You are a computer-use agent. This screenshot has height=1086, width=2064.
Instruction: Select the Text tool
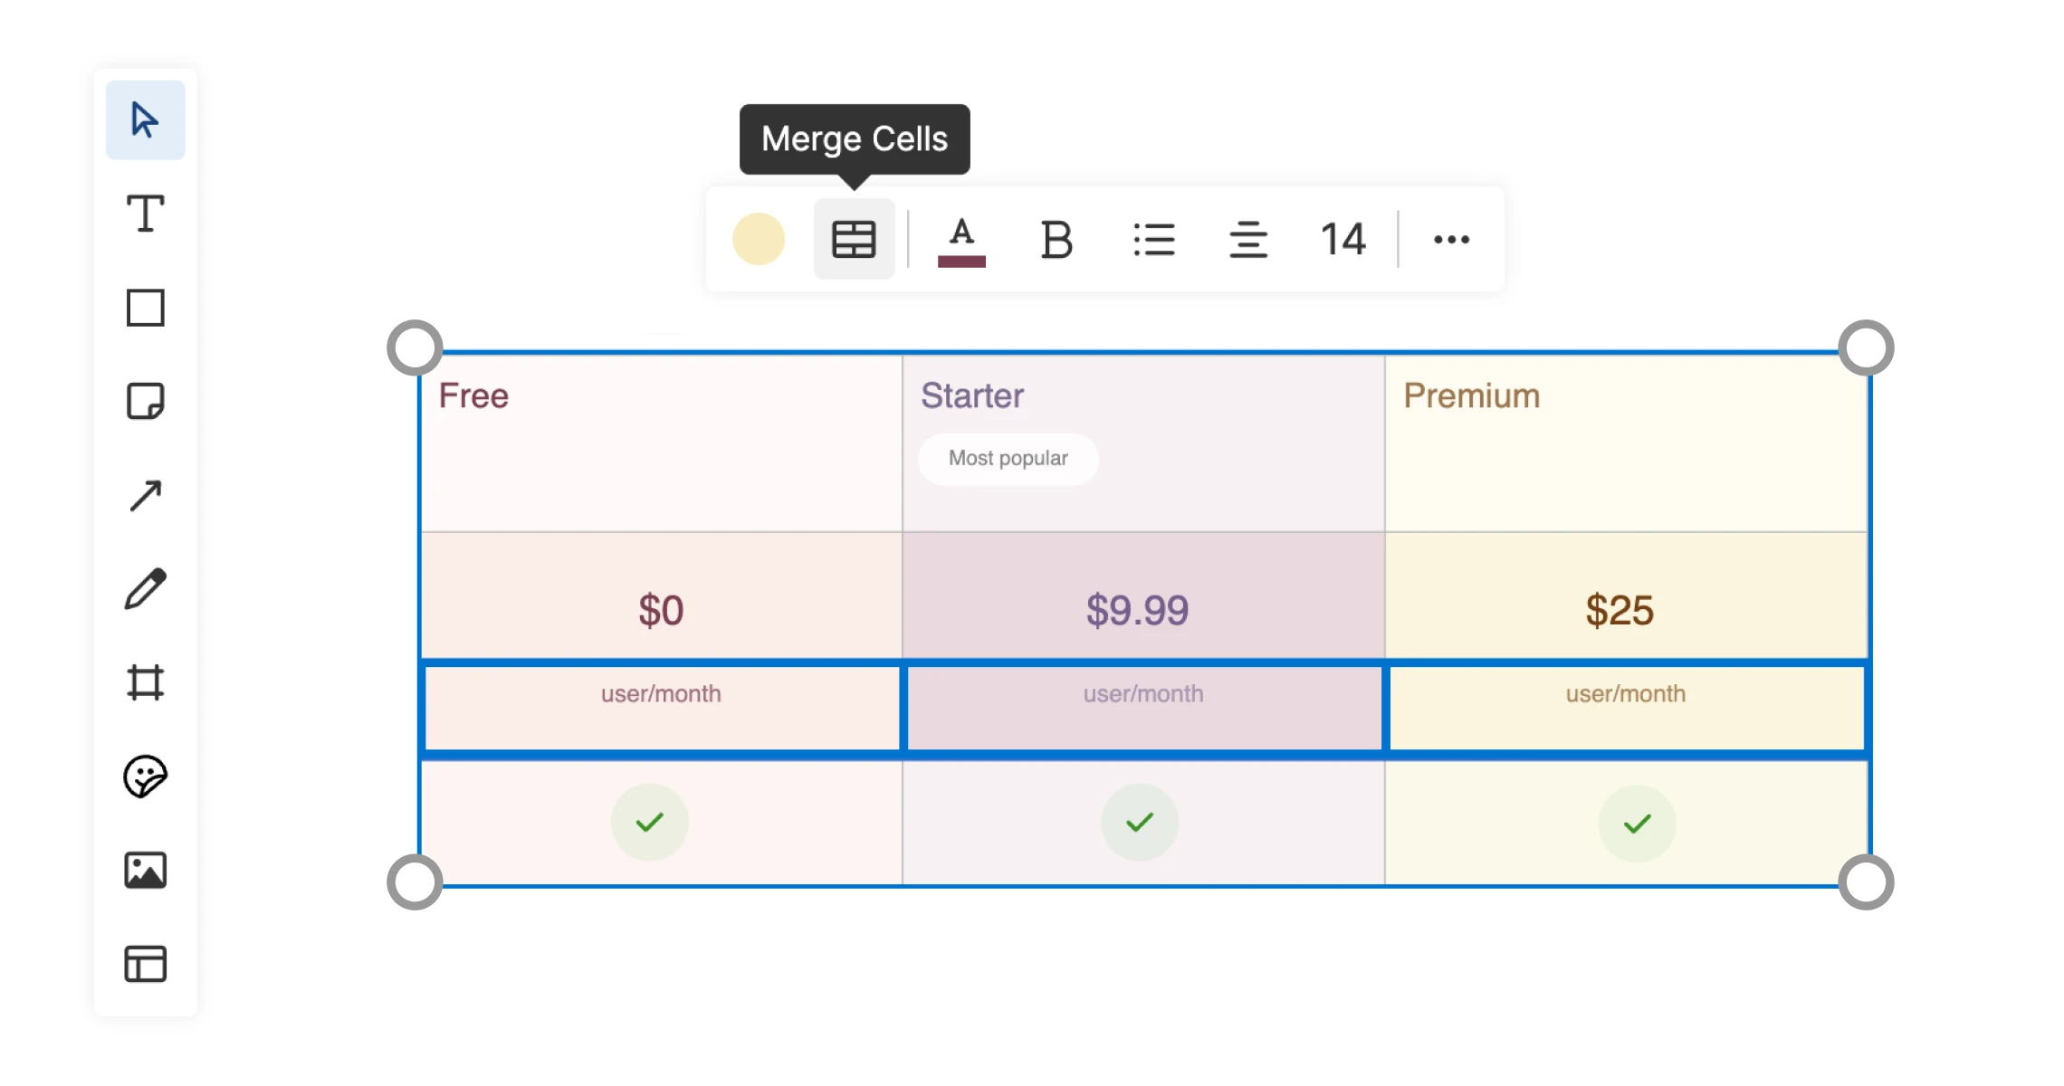[x=145, y=214]
